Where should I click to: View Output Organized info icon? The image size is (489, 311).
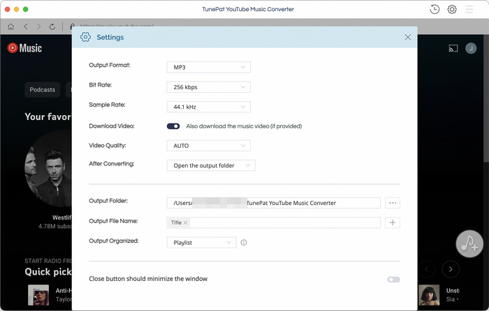(x=244, y=243)
